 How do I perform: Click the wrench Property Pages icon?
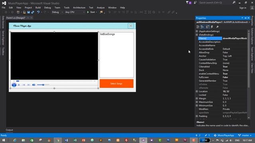coord(218,27)
